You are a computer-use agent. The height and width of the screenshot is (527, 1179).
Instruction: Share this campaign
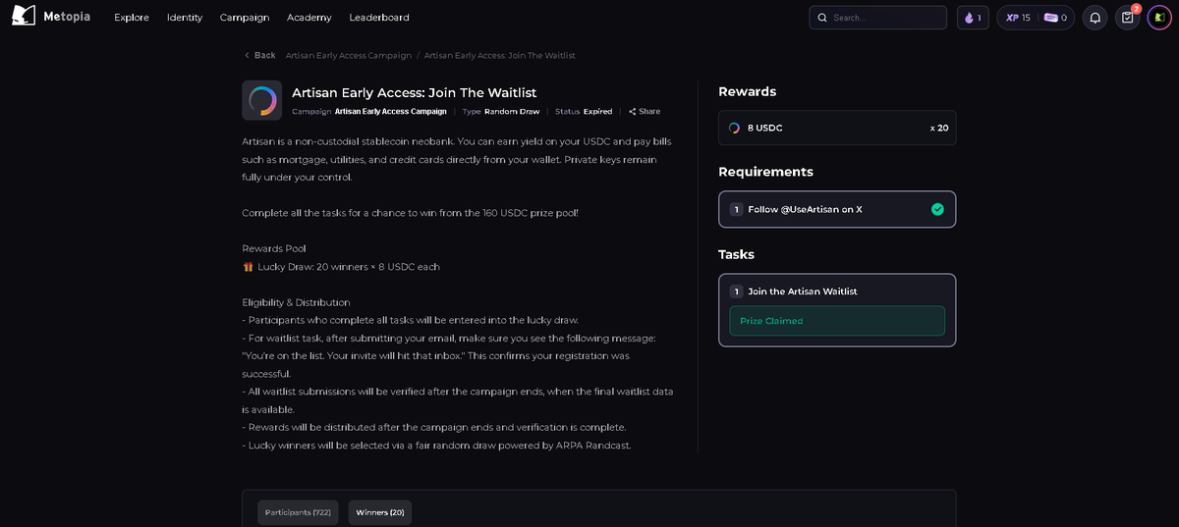coord(645,112)
